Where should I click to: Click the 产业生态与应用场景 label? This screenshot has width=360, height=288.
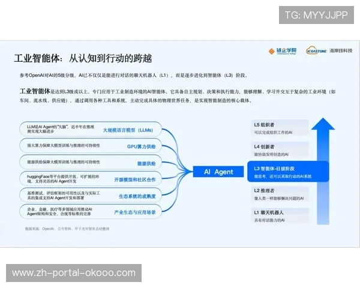tap(134, 212)
